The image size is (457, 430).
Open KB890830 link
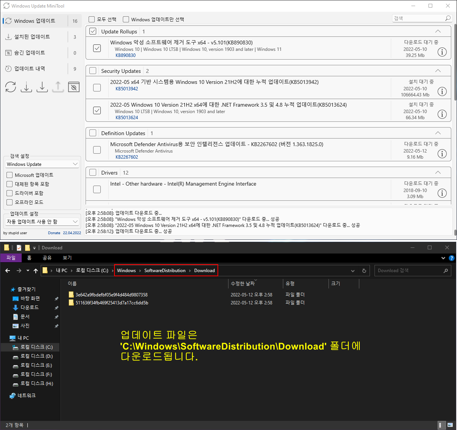click(x=125, y=55)
